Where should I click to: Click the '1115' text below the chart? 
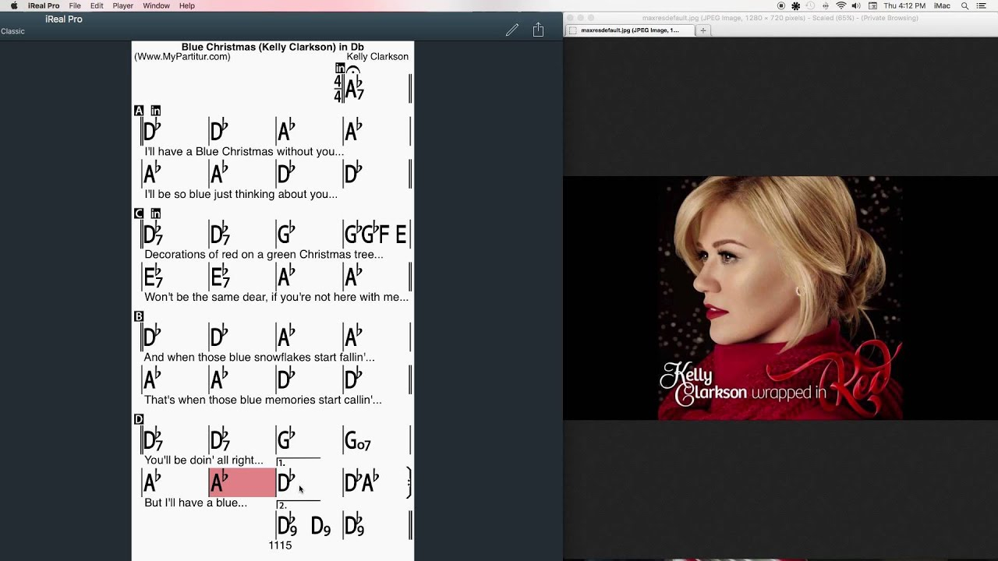280,545
